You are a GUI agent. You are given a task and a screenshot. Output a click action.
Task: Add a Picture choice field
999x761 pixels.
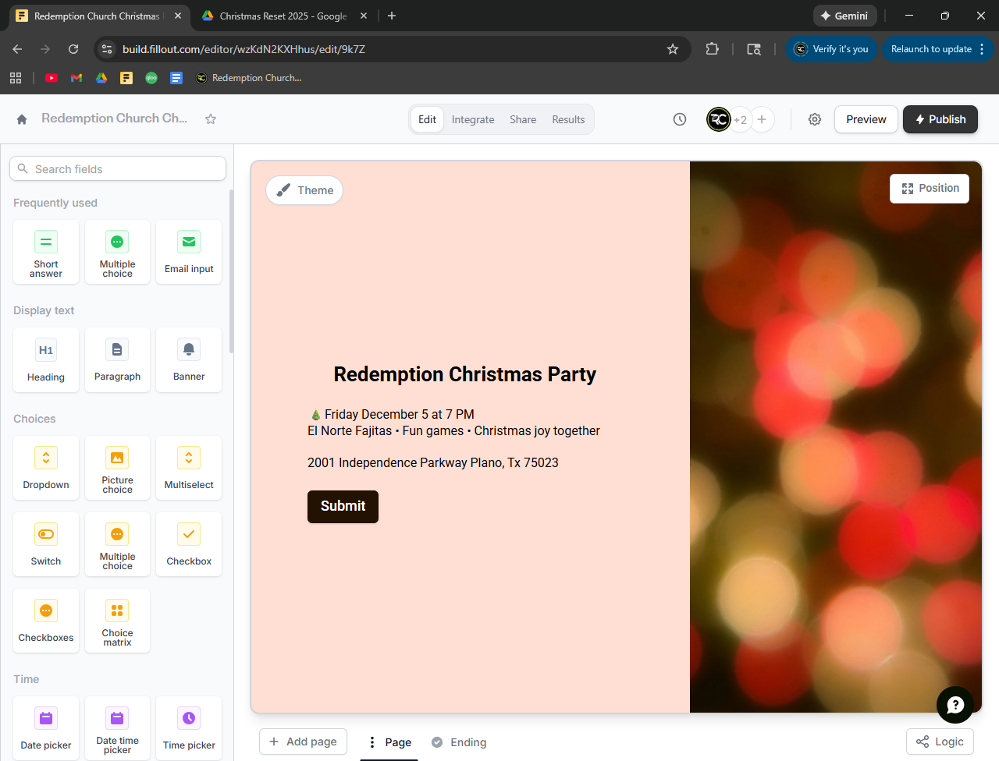[117, 467]
